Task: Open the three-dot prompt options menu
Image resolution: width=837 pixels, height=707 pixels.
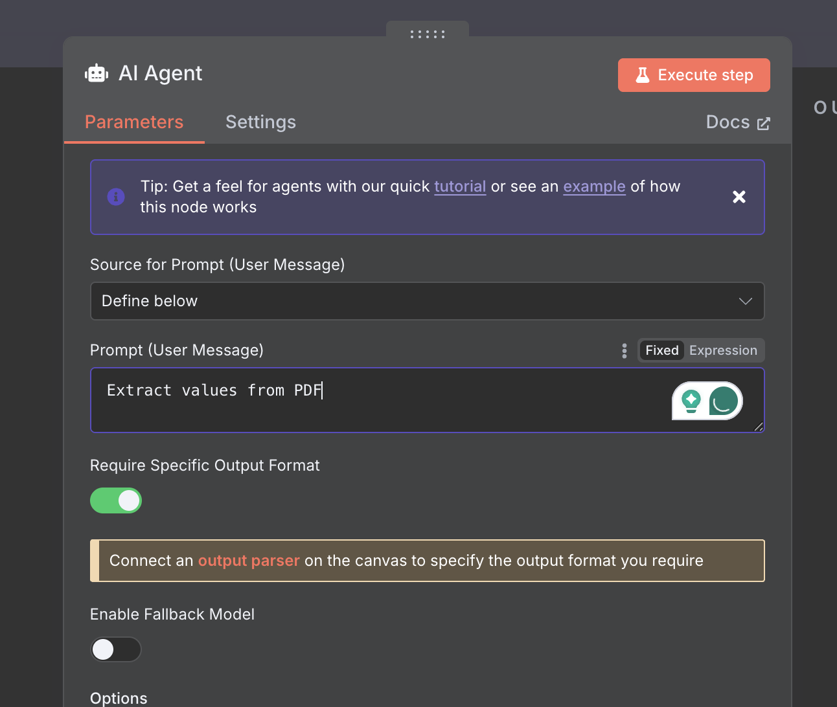Action: [625, 350]
